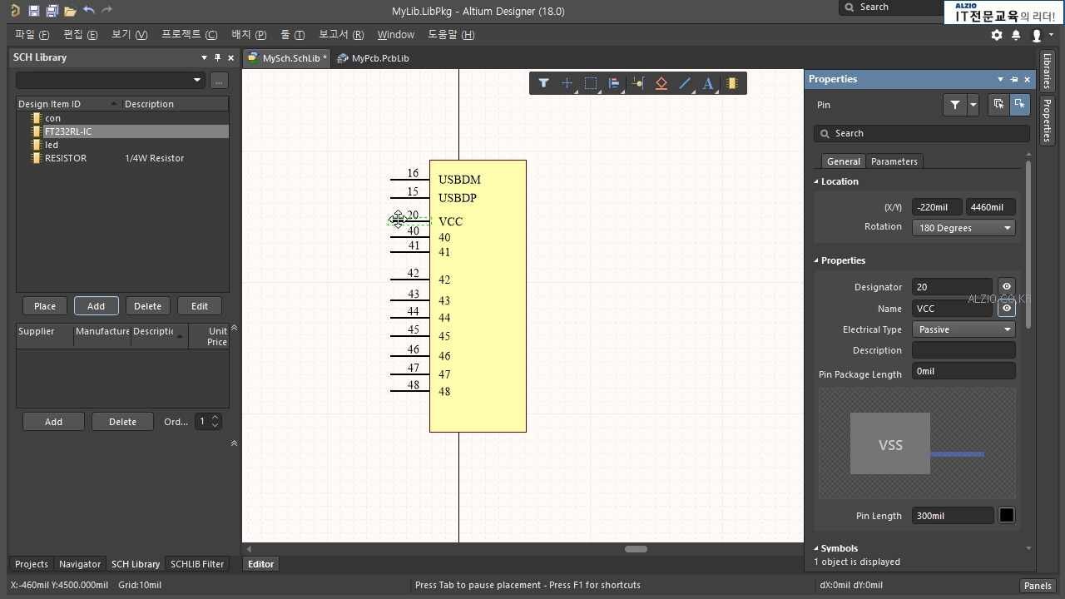Switch to the Parameters tab
Screen dimensions: 1065x599
[x=894, y=161]
